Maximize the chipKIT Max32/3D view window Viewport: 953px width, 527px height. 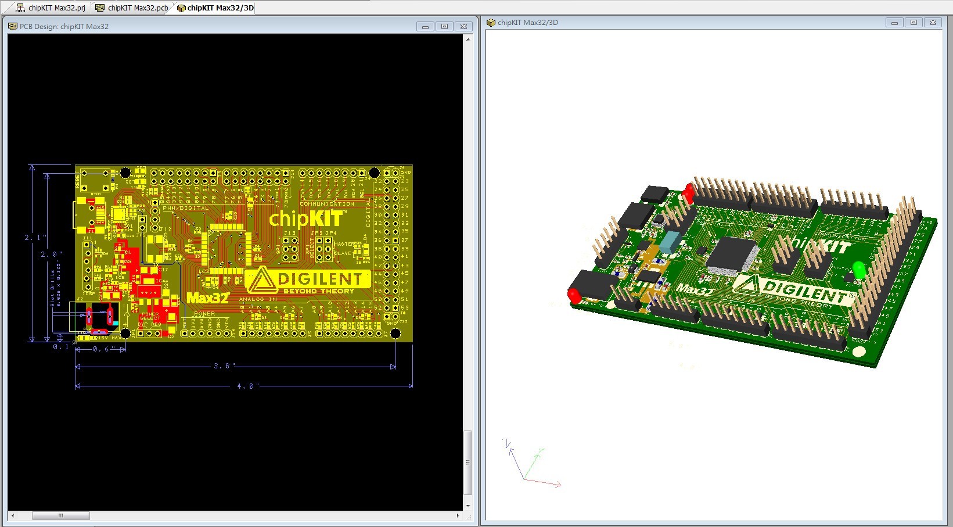tap(914, 23)
